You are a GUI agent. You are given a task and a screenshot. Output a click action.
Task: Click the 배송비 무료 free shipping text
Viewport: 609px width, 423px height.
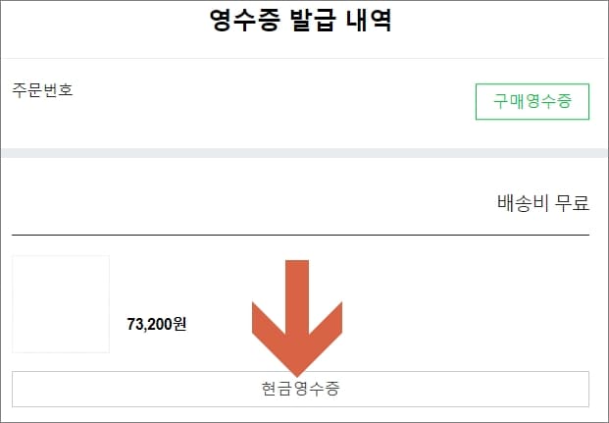[x=543, y=203]
